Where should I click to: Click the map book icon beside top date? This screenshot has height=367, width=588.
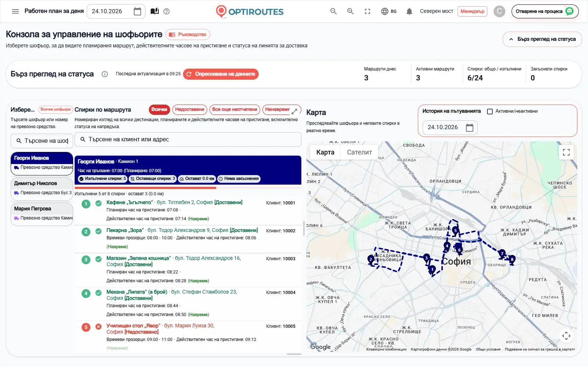pos(155,11)
